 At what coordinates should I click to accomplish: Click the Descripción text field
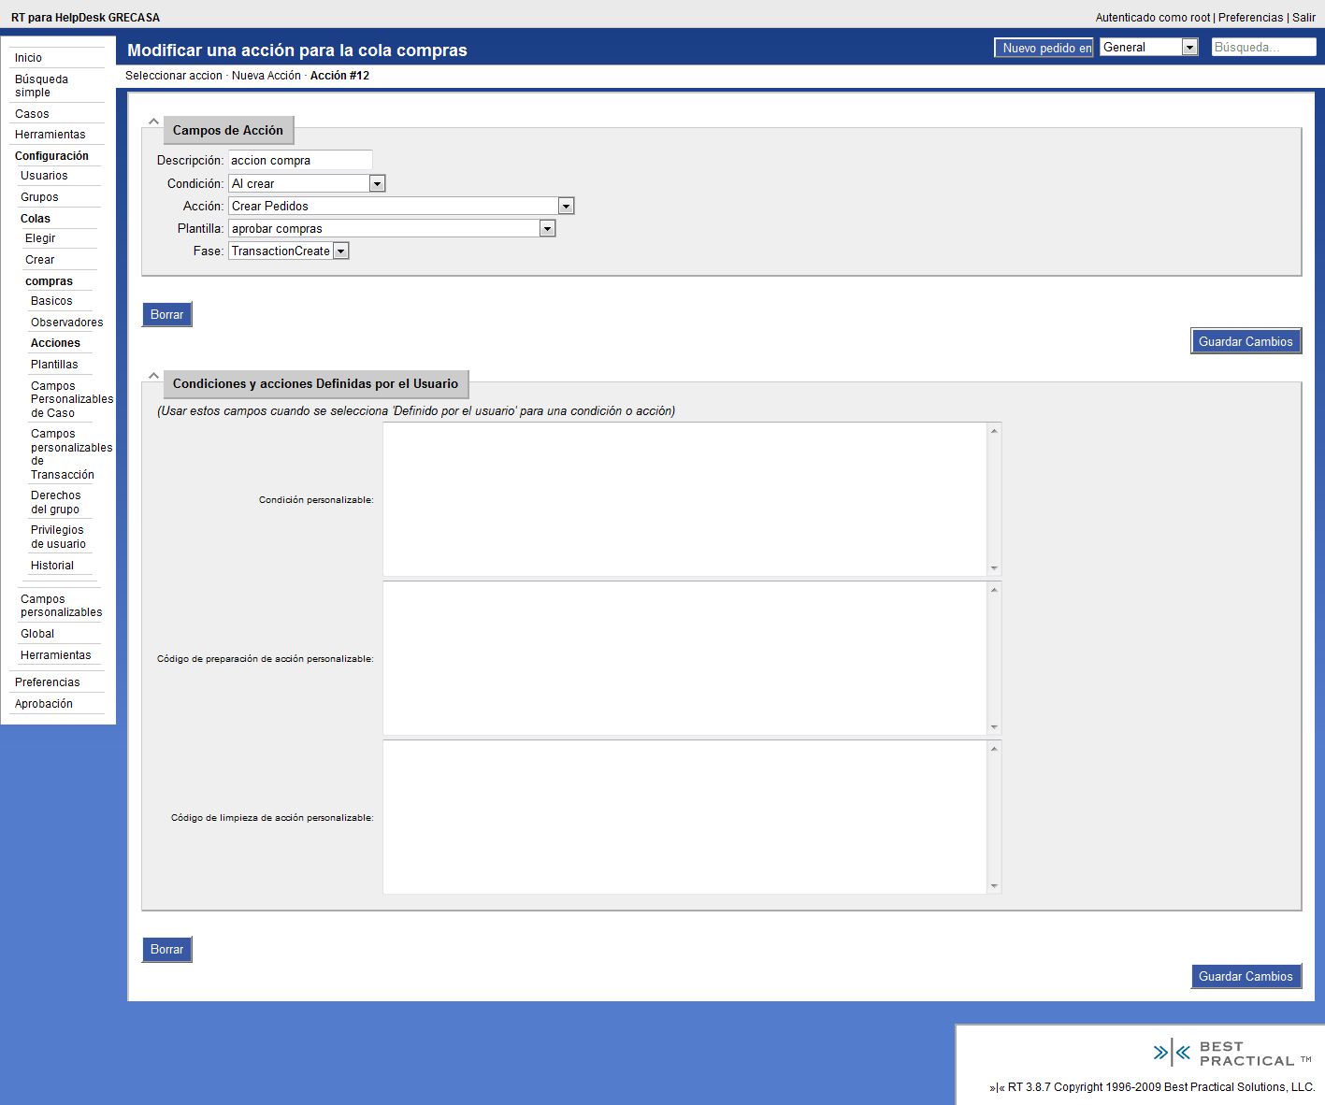[x=299, y=161]
